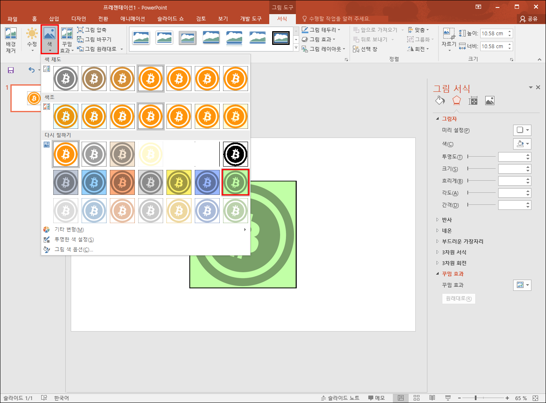This screenshot has height=403, width=546.
Task: Switch to slide sorter view icon
Action: 416,398
